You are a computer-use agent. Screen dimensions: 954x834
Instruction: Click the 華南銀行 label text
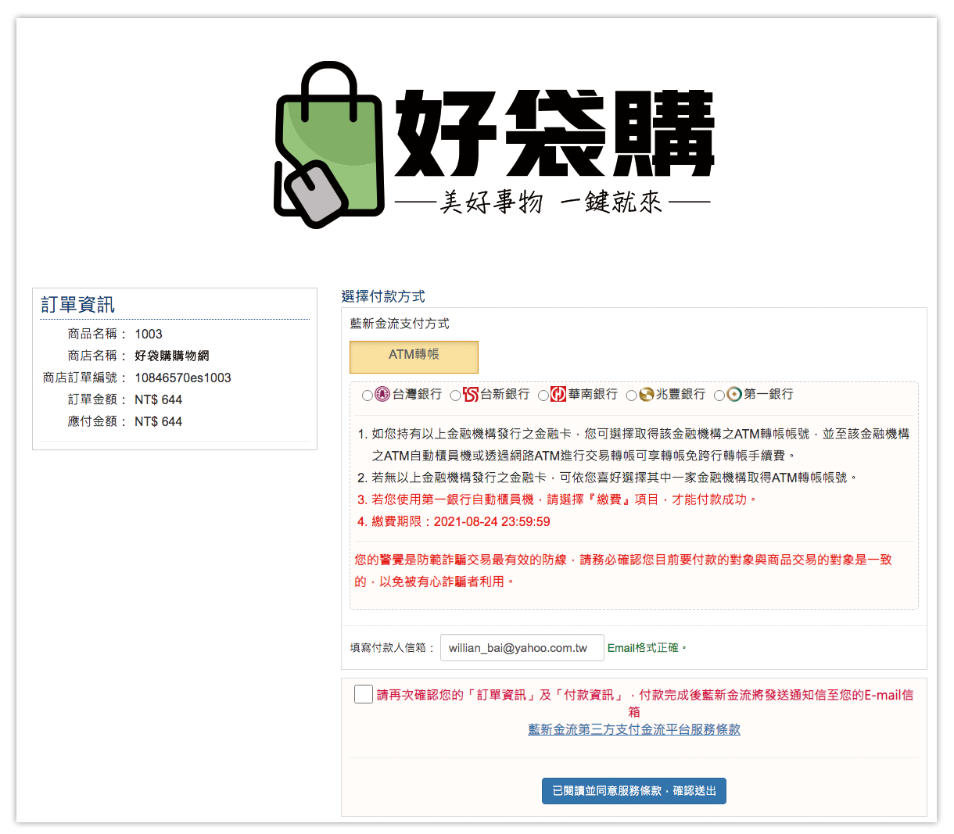tap(593, 395)
